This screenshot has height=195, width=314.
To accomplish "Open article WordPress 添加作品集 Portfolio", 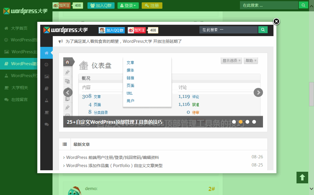I will pyautogui.click(x=114, y=166).
